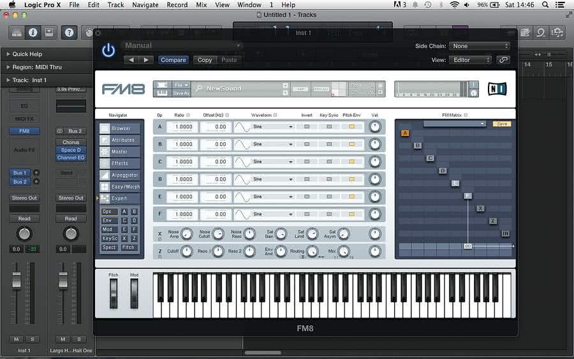Click the FM8 instrument slot button
The height and width of the screenshot is (359, 574).
[x=24, y=131]
